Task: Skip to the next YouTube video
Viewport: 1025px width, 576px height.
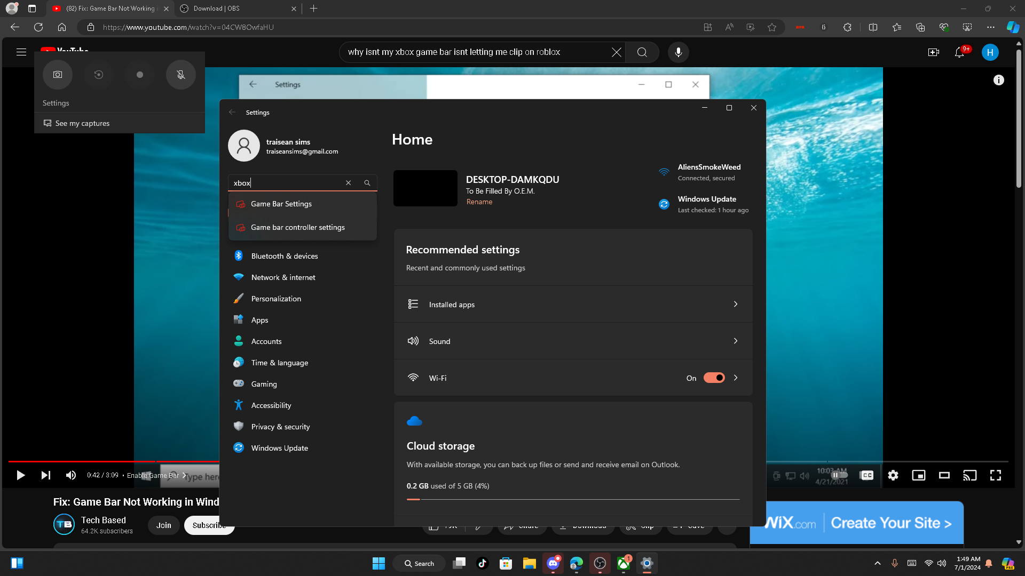Action: (46, 475)
